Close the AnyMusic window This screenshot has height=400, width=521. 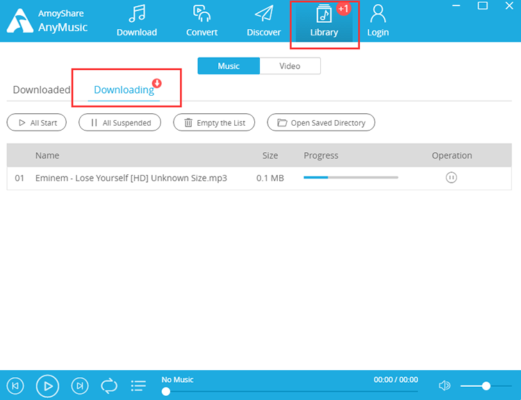509,6
